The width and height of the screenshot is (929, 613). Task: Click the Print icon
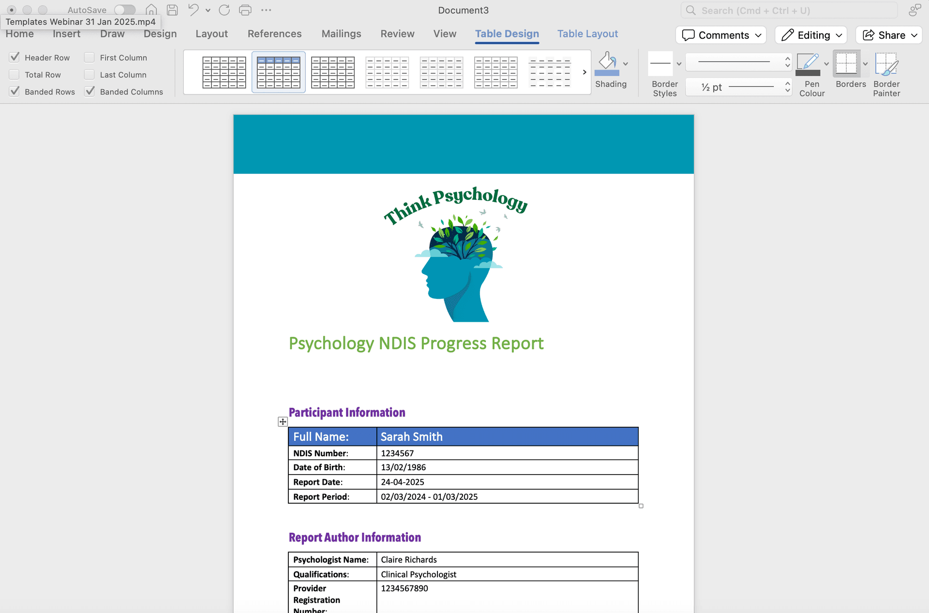tap(245, 10)
